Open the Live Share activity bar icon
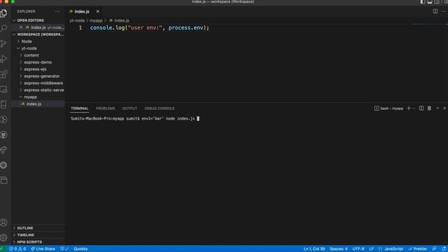This screenshot has width=448, height=252. 3,150
